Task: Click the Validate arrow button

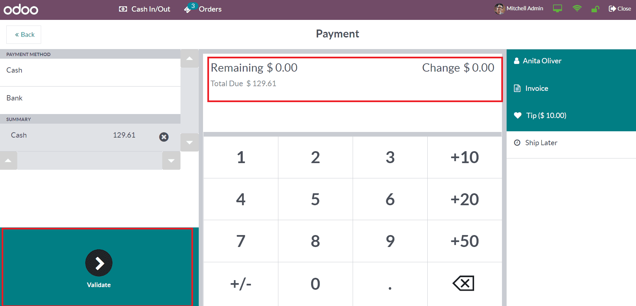Action: click(99, 263)
